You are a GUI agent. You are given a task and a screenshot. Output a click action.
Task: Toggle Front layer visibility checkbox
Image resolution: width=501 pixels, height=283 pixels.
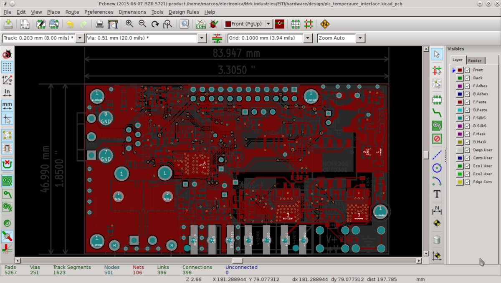468,70
